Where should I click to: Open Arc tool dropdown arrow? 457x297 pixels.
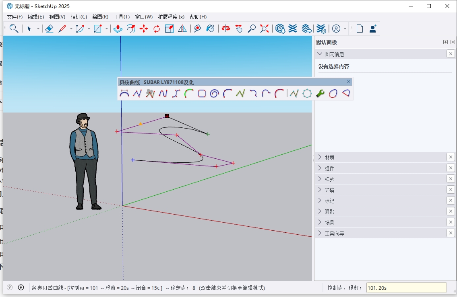coord(89,29)
